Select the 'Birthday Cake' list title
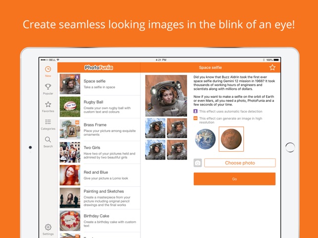The width and height of the screenshot is (318, 238). [96, 216]
